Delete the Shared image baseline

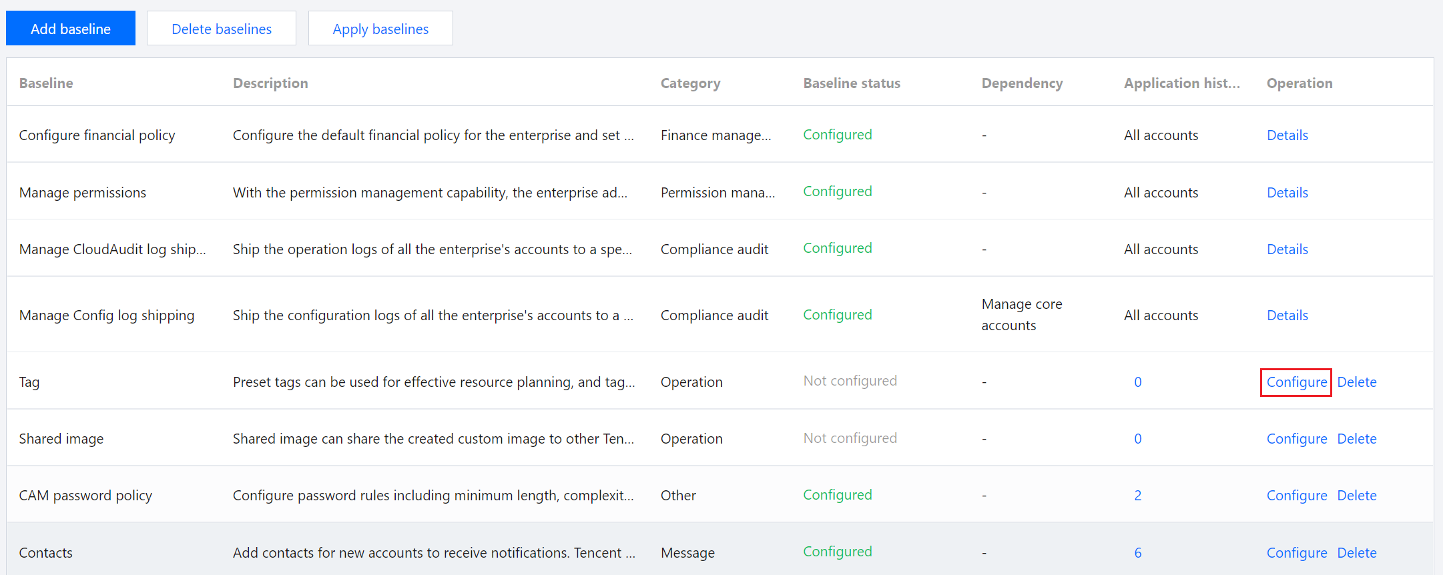1356,439
